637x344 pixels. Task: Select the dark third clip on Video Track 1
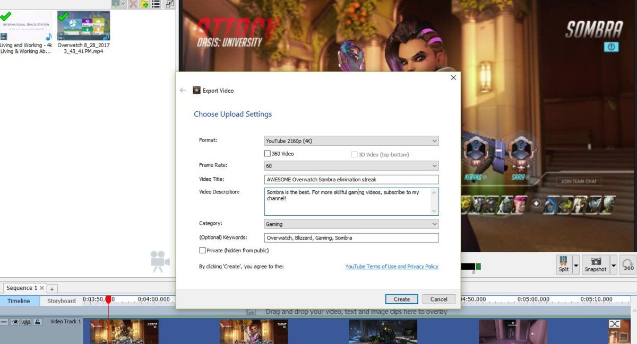(383, 331)
